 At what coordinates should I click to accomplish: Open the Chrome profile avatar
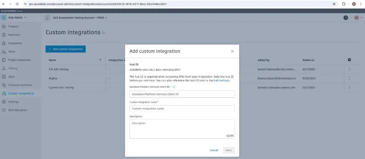tap(354, 4)
